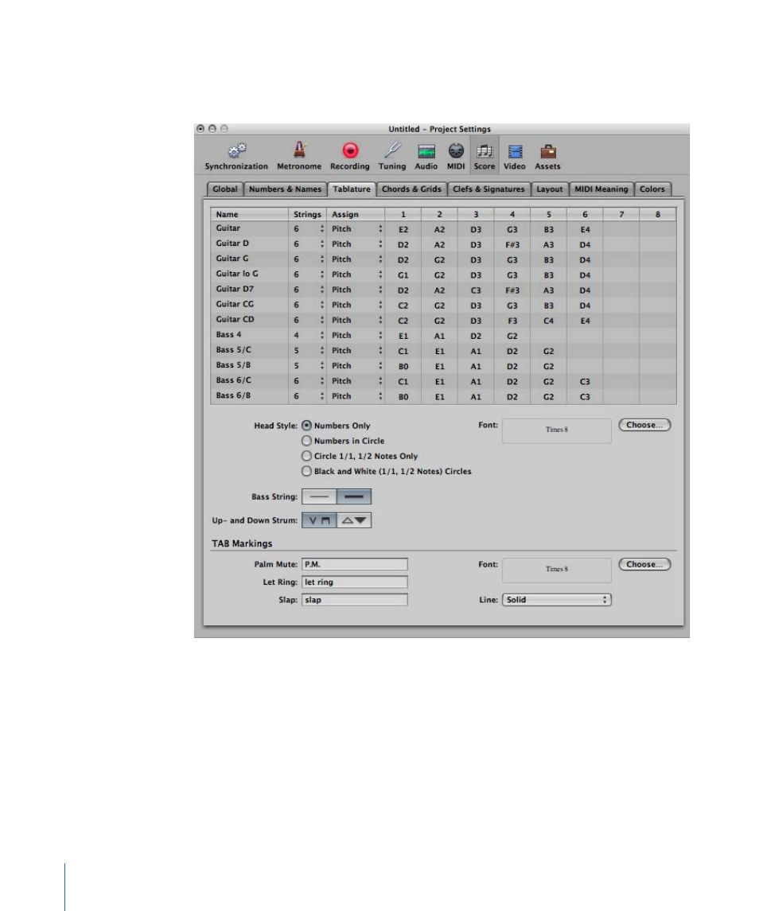Select thin Bass String line style
This screenshot has height=911, width=759.
(x=319, y=496)
